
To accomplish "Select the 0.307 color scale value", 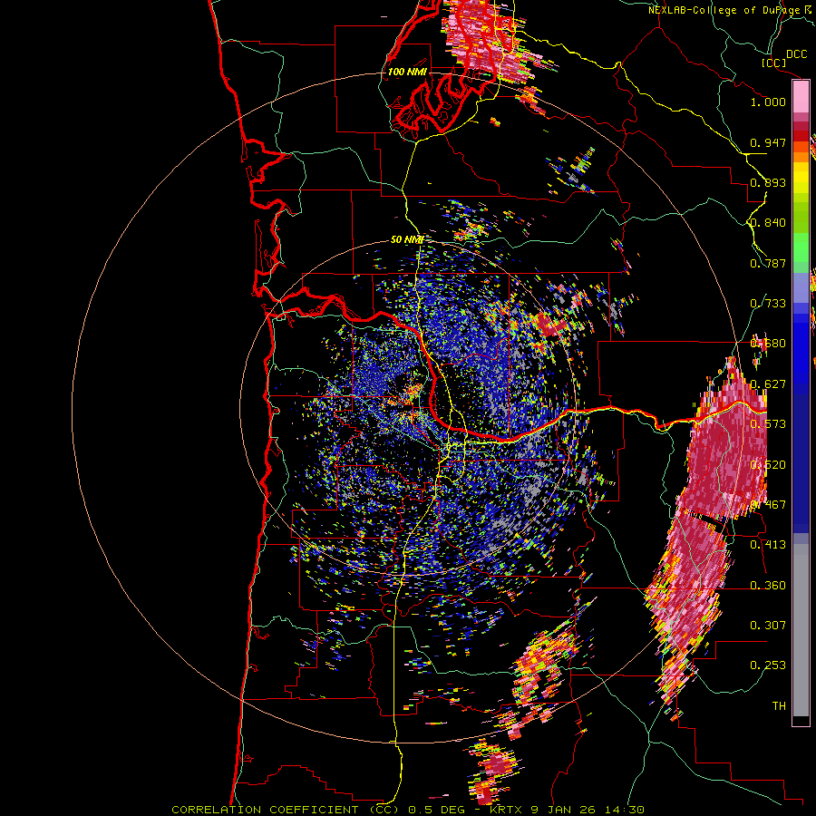I will pos(768,626).
